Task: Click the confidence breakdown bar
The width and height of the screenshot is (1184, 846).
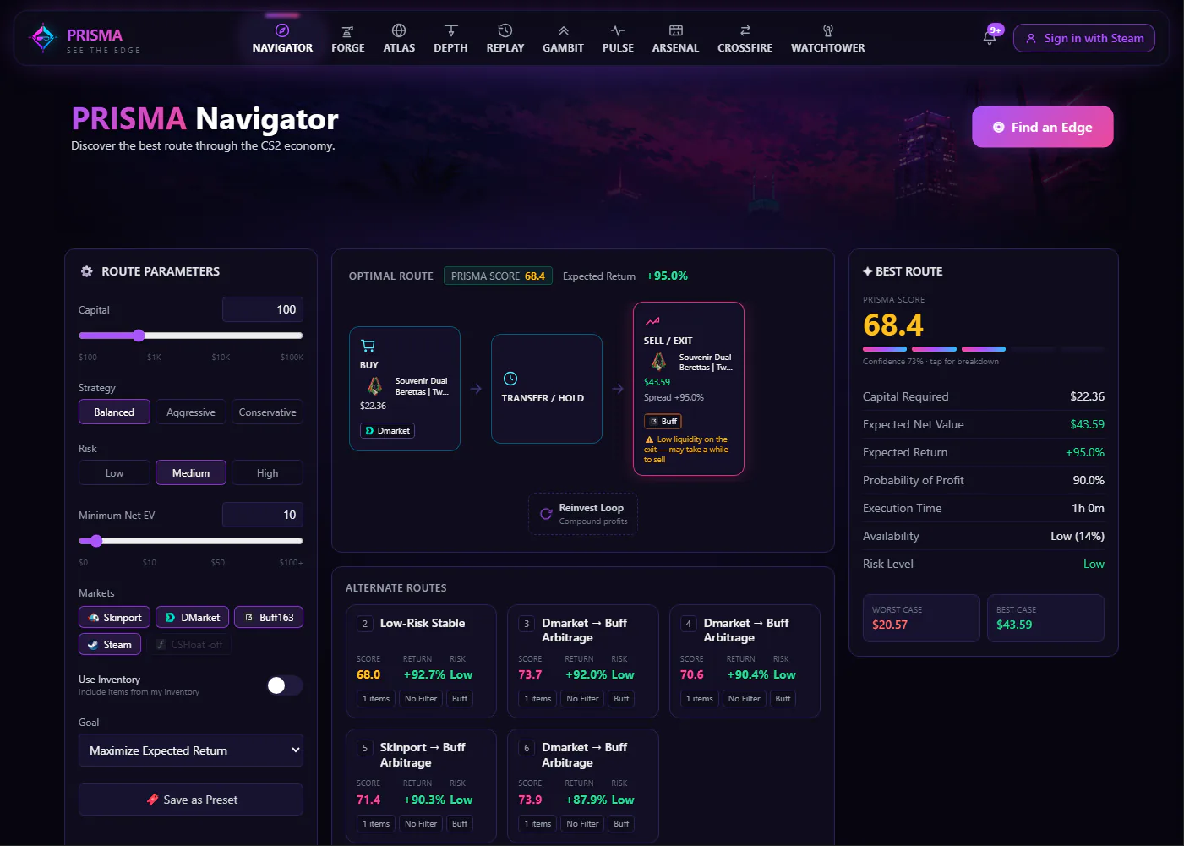Action: click(x=983, y=349)
